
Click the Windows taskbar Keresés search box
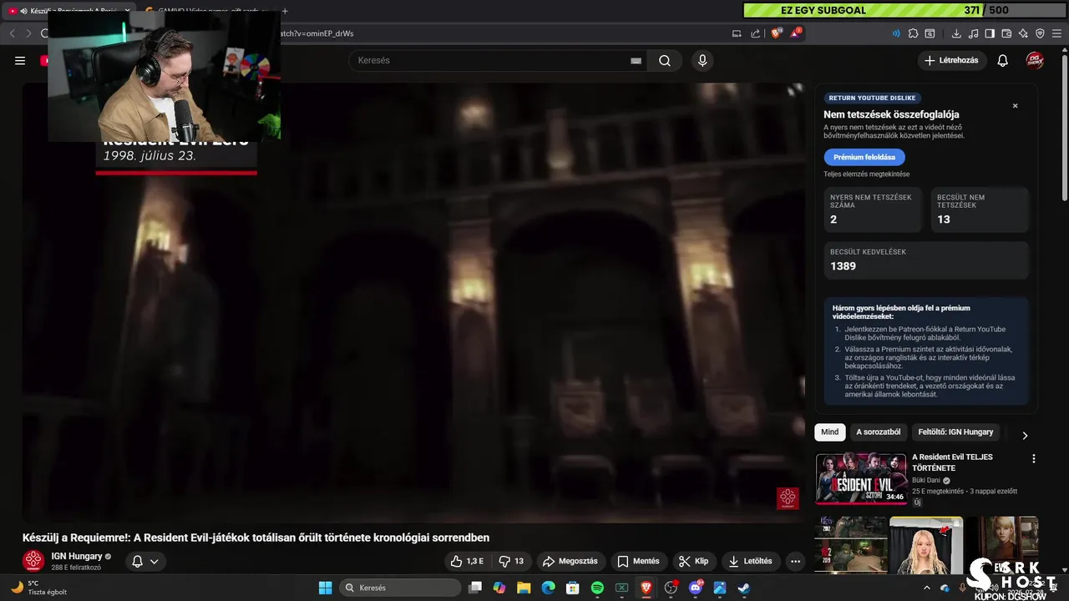401,588
